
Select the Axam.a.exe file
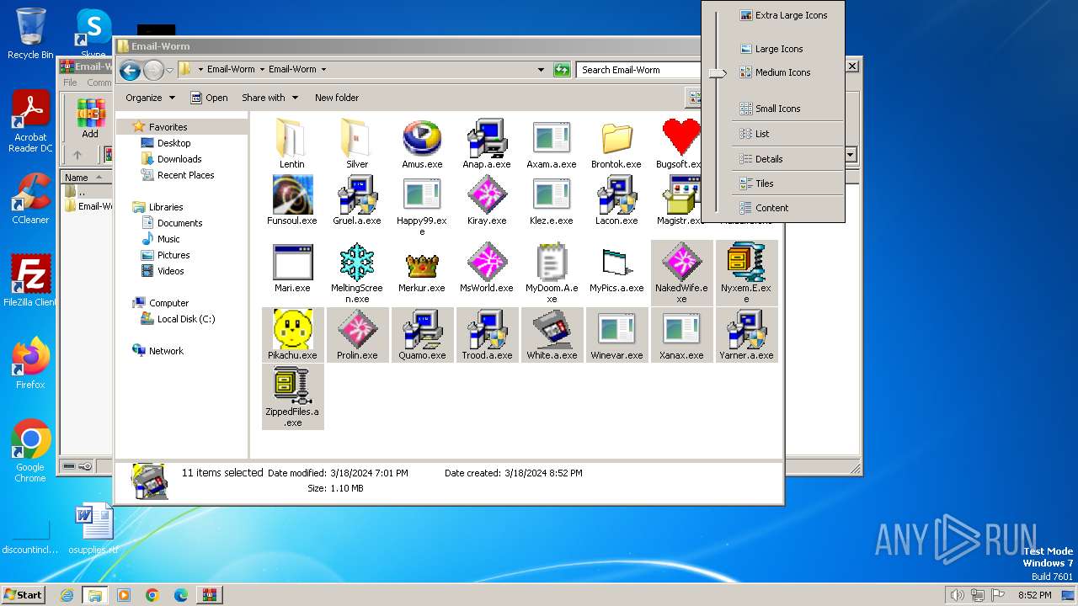point(552,143)
